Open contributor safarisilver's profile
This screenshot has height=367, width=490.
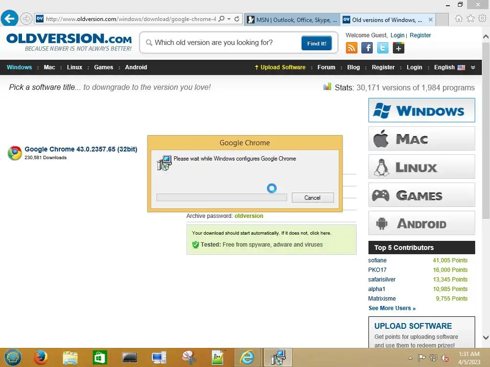381,280
